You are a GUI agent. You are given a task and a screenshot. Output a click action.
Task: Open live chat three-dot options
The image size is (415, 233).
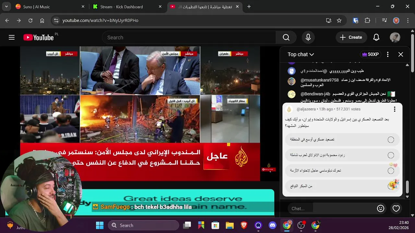point(388,54)
